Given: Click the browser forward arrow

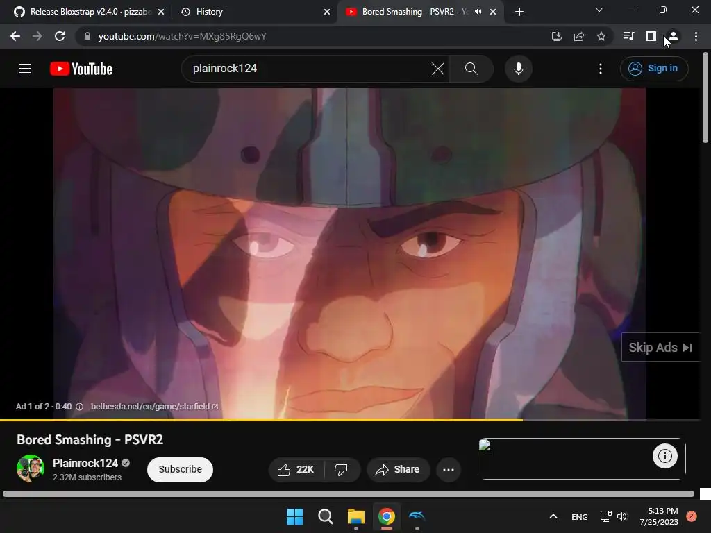Looking at the screenshot, I should [37, 36].
